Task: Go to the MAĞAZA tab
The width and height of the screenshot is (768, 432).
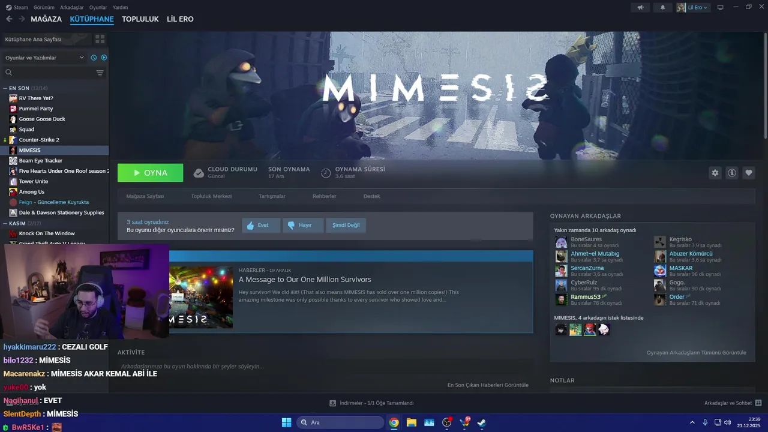Action: [46, 19]
